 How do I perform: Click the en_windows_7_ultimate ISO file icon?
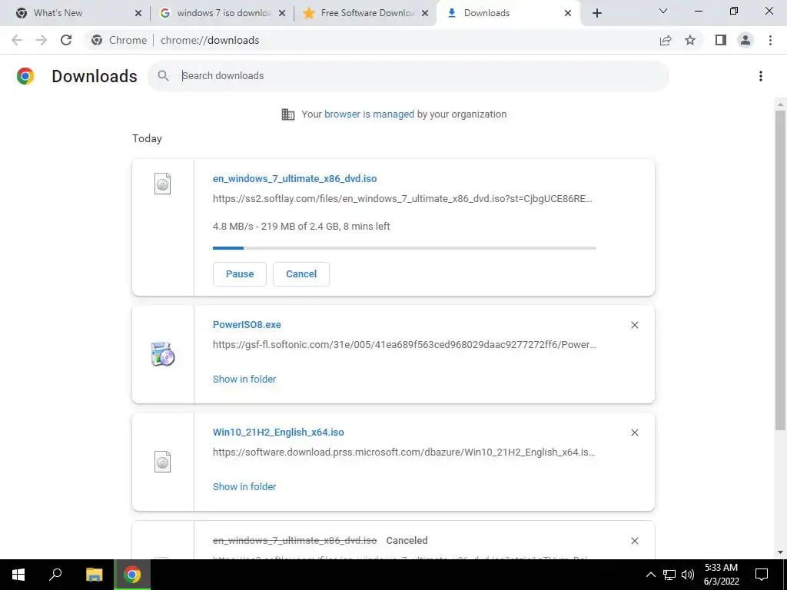(163, 184)
